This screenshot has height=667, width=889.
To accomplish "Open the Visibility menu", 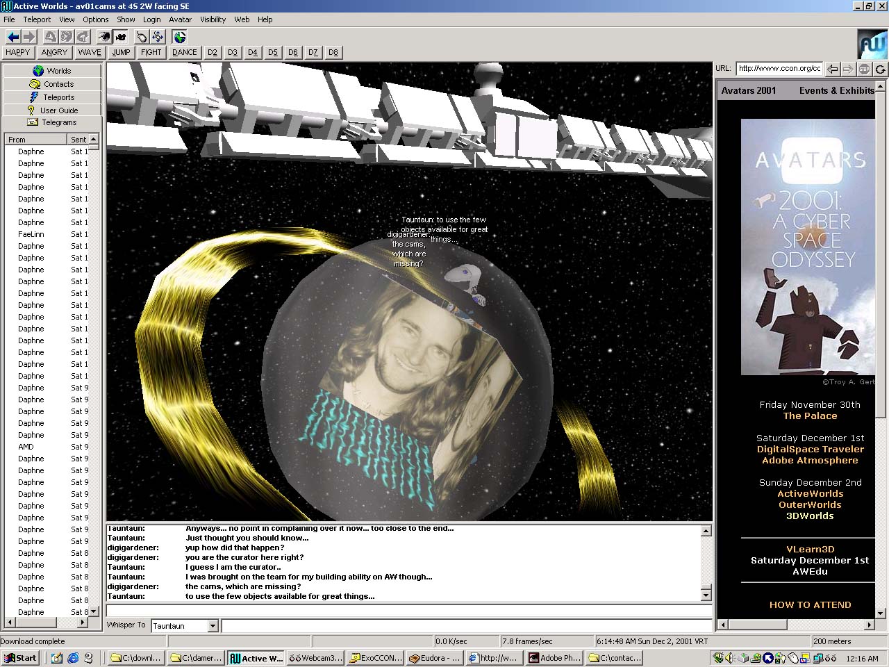I will click(x=213, y=19).
